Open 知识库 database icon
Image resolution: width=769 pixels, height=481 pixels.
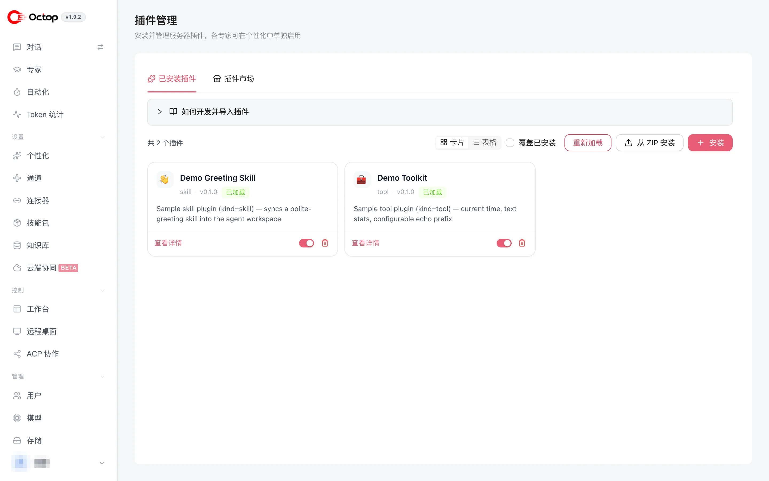coord(17,245)
